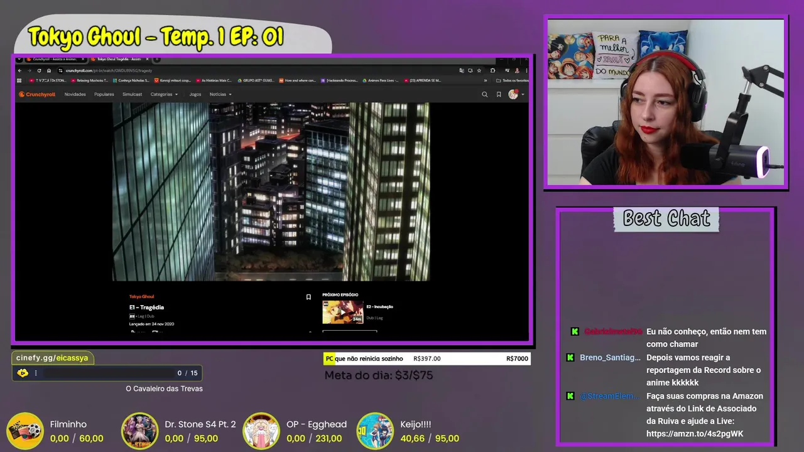Click the PRÓXIMO EPISÓDIO heading
The height and width of the screenshot is (452, 804).
pyautogui.click(x=340, y=294)
